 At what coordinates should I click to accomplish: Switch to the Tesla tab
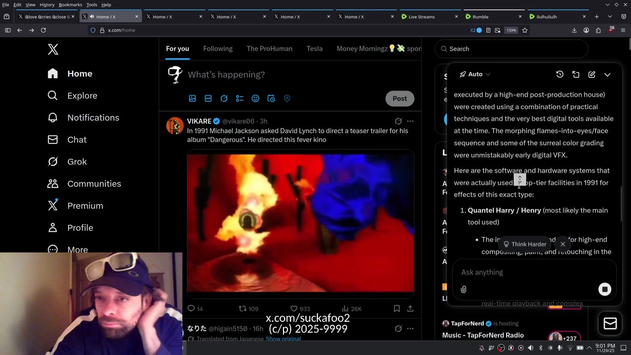pos(315,48)
